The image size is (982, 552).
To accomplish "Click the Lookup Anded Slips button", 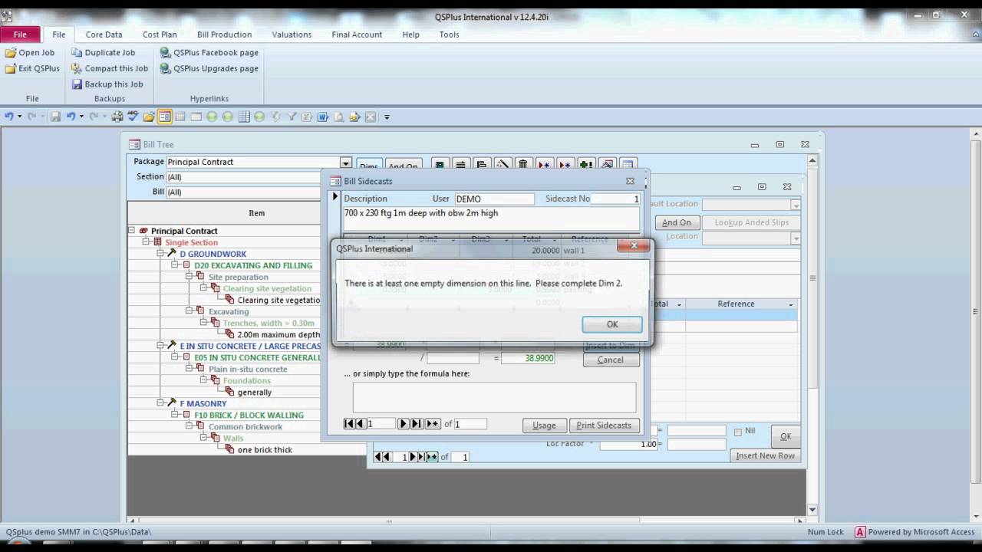I will click(752, 222).
